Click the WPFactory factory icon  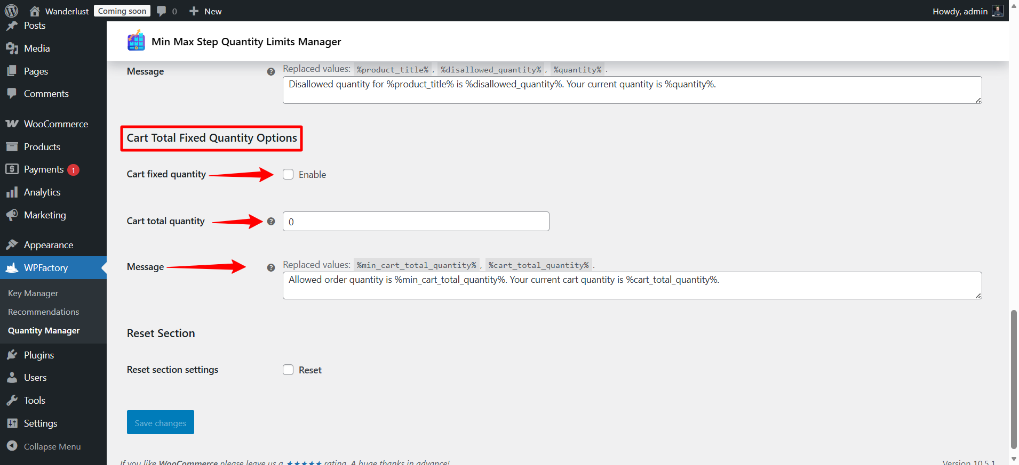coord(12,267)
